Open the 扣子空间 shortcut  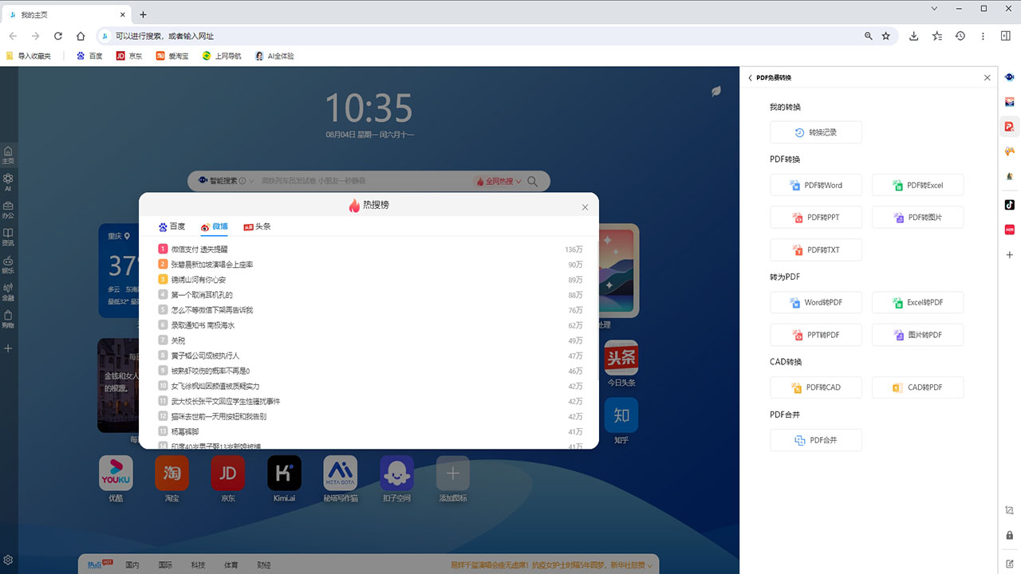(x=396, y=473)
